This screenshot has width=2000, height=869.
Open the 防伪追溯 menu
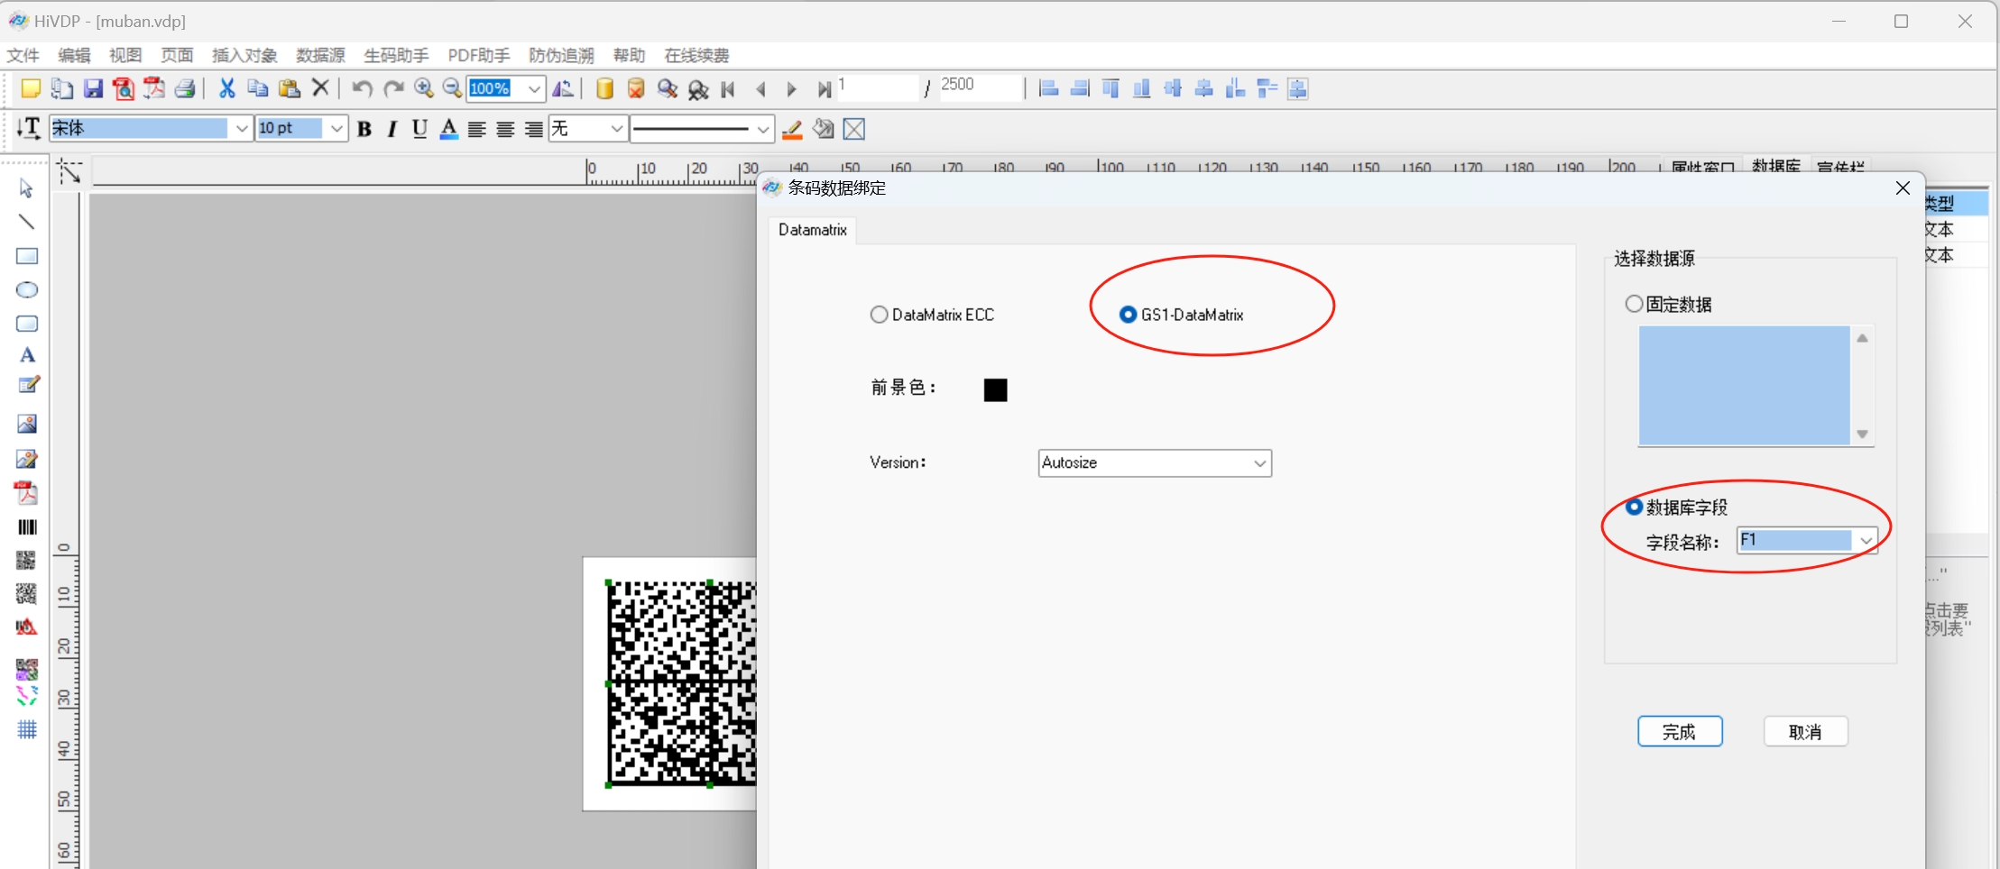coord(561,55)
